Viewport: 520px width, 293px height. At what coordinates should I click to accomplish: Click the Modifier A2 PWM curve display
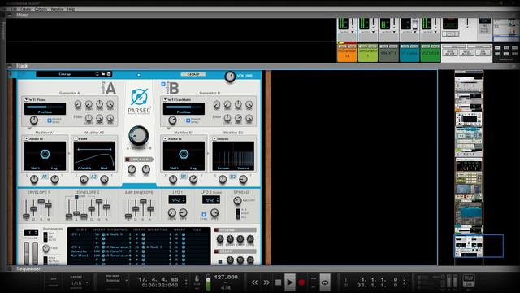click(x=94, y=155)
